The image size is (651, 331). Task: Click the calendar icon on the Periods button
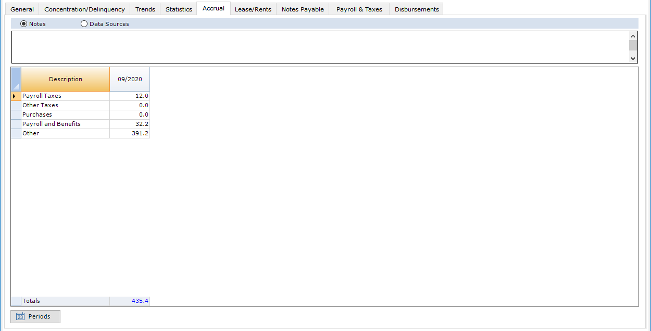20,316
